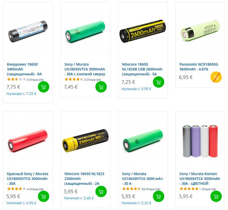View the Nitecore 2600mAh battery image

143,31
